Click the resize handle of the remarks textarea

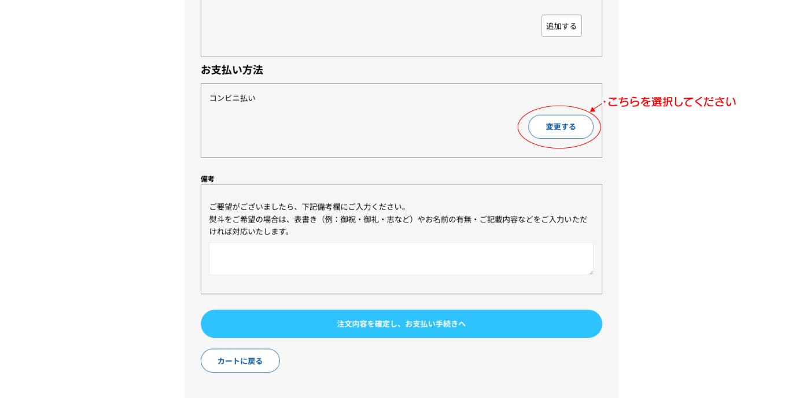pyautogui.click(x=591, y=273)
